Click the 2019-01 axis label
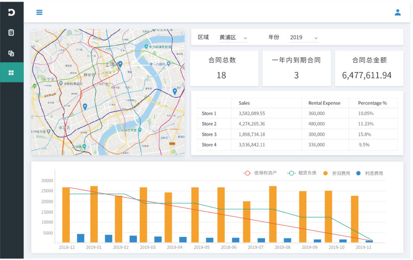Viewport: 413px width, 260px height. click(x=94, y=247)
